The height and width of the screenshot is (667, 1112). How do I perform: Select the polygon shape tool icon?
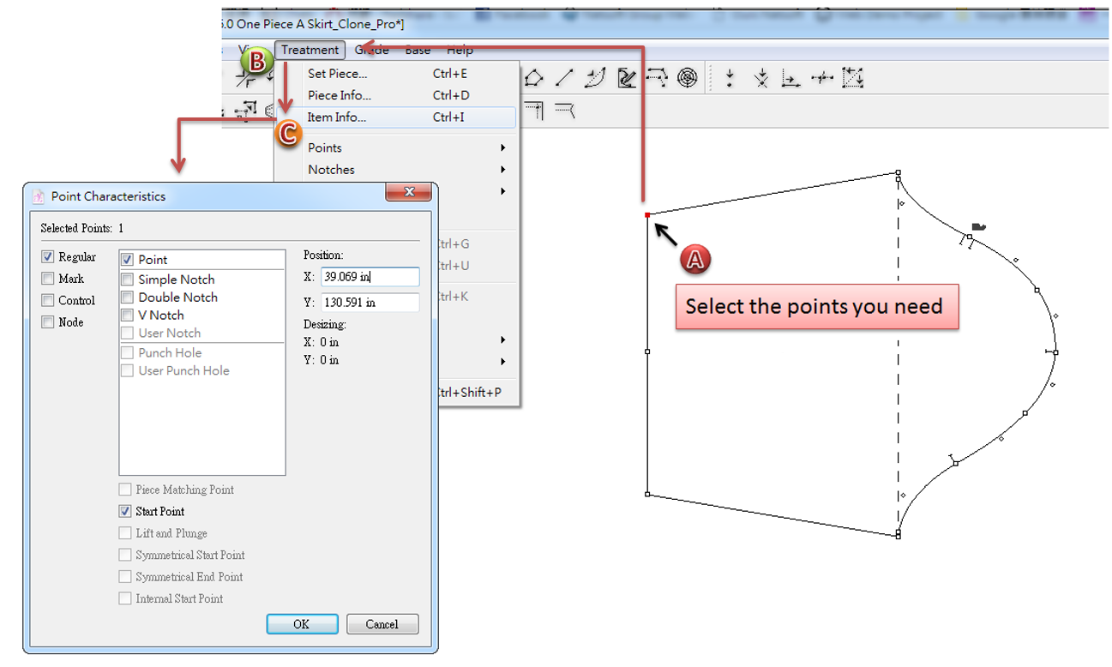(x=533, y=79)
